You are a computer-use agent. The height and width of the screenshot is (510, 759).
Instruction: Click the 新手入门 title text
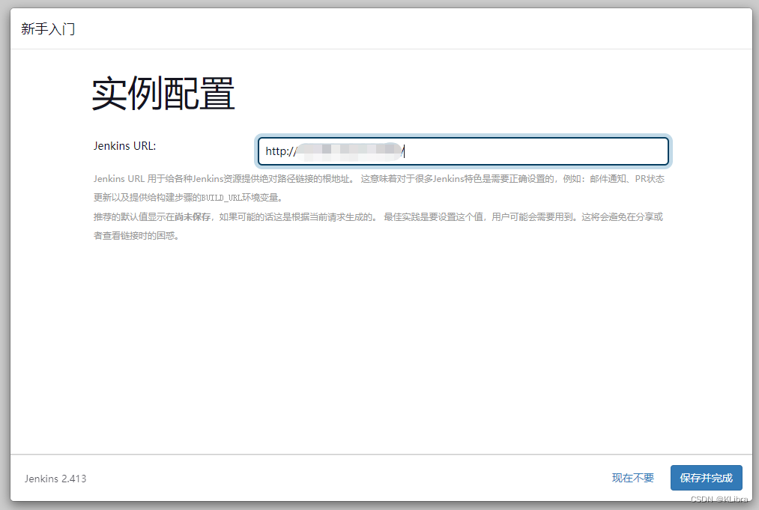tap(48, 29)
